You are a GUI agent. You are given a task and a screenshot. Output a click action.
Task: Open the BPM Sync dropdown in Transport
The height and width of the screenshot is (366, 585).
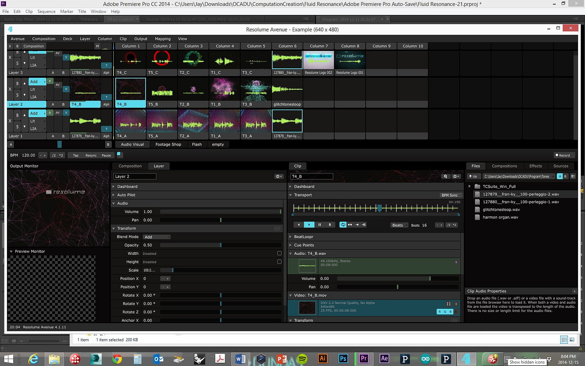[451, 195]
